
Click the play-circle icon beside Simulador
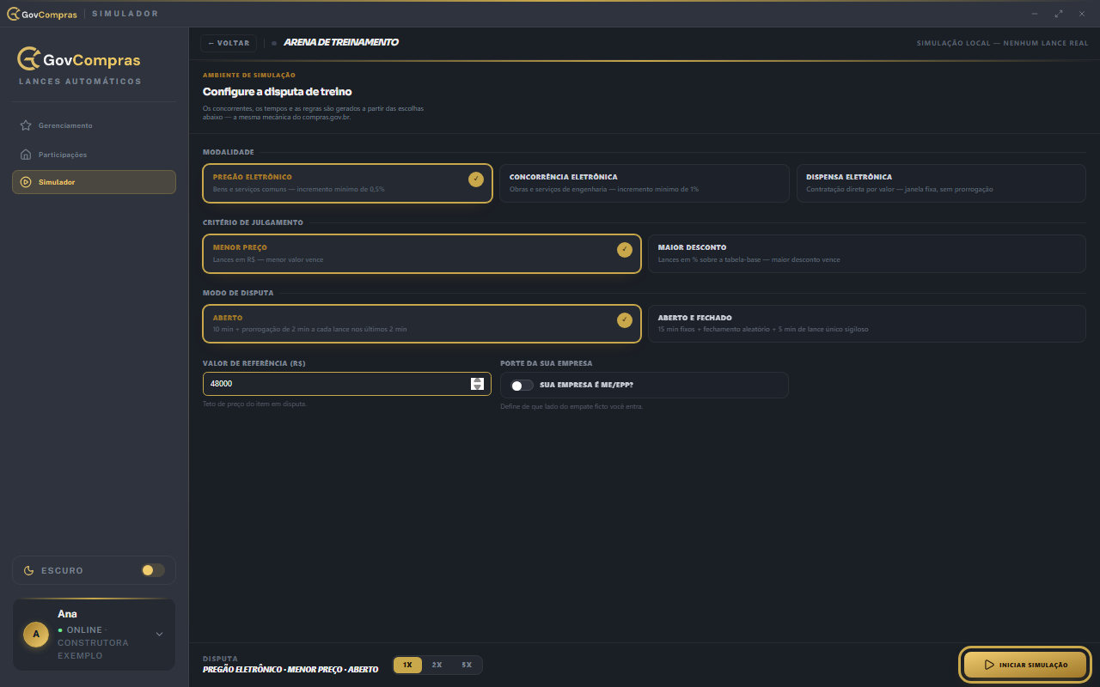pyautogui.click(x=26, y=182)
